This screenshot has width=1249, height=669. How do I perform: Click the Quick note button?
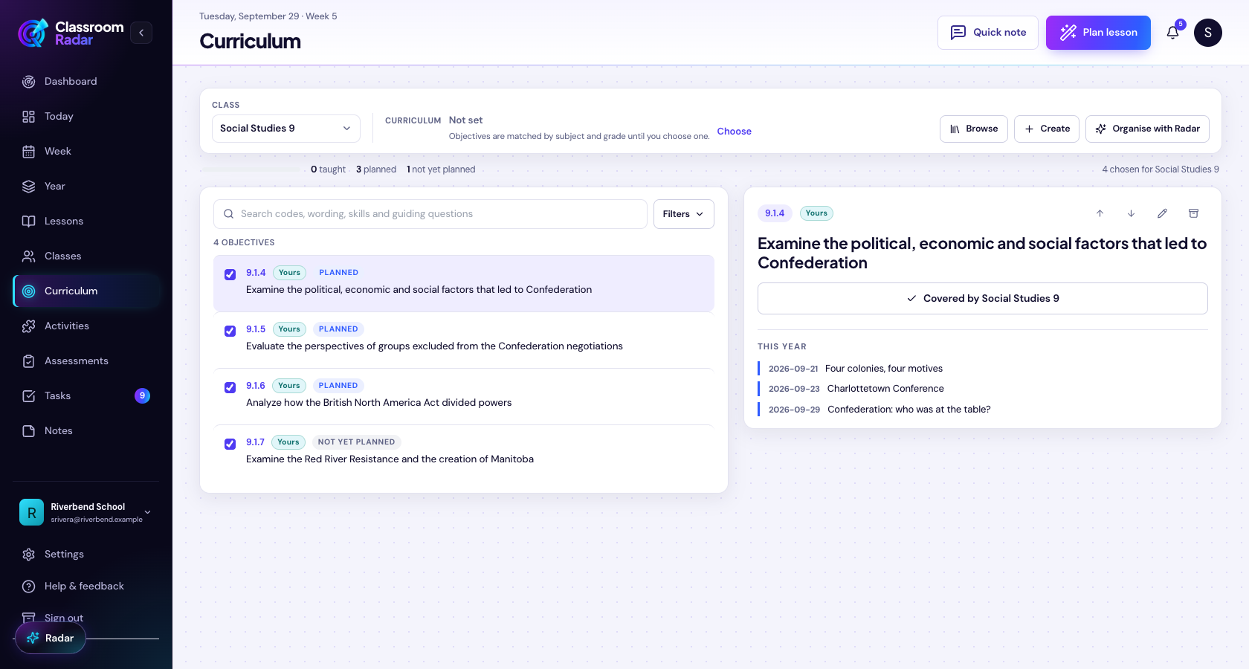pos(987,33)
